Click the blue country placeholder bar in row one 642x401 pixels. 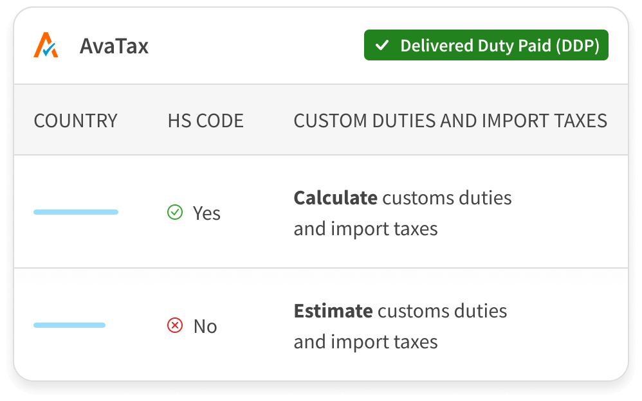pos(76,212)
